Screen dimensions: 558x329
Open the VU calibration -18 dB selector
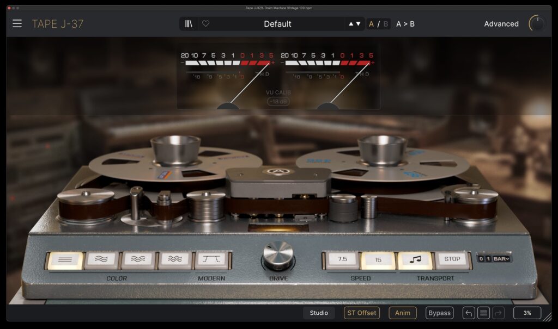[278, 102]
